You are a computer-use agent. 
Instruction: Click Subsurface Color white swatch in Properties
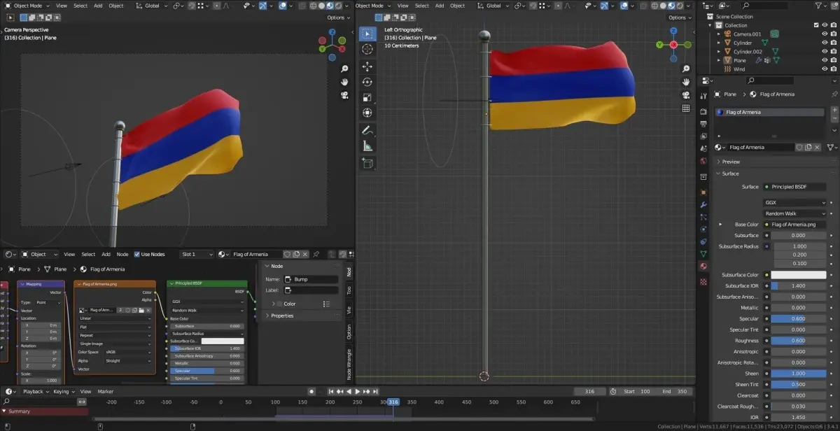[799, 275]
